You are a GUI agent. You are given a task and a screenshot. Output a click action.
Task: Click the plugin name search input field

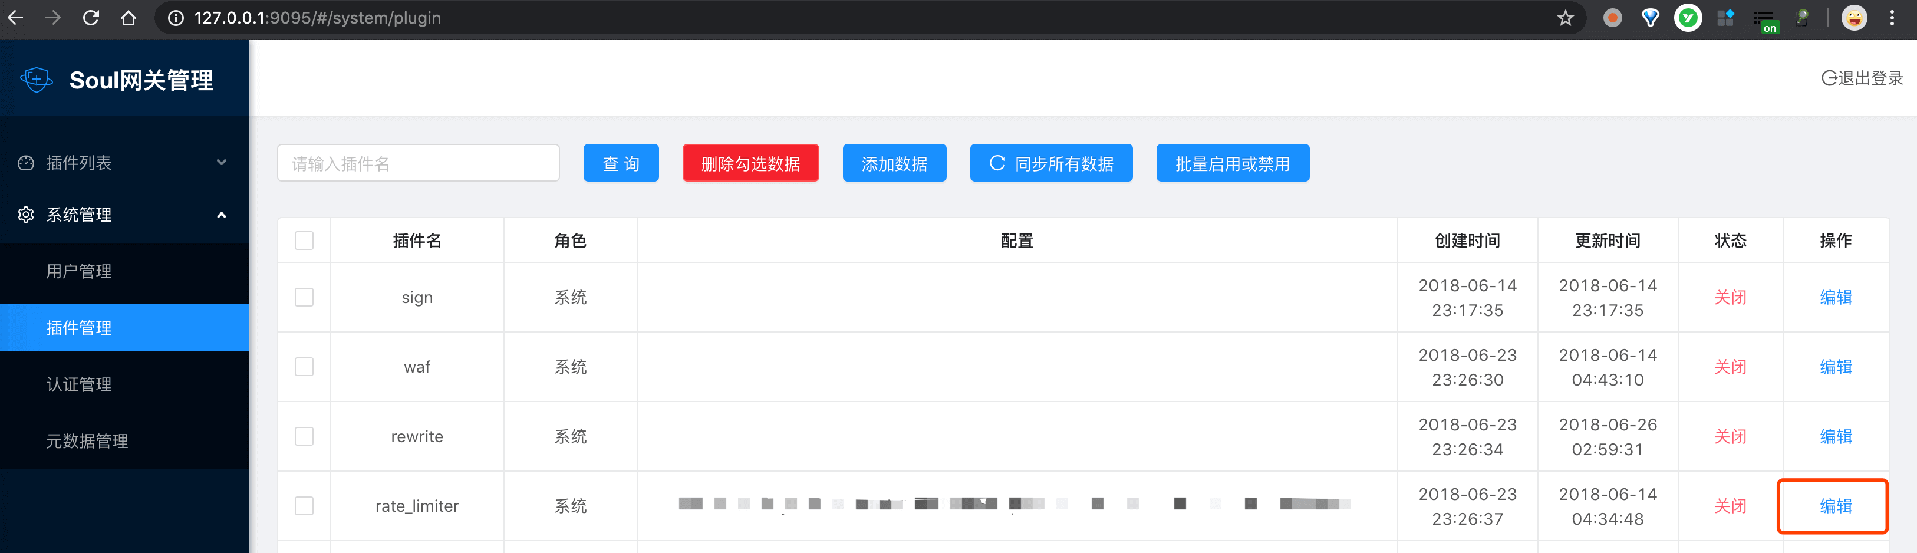(x=418, y=162)
